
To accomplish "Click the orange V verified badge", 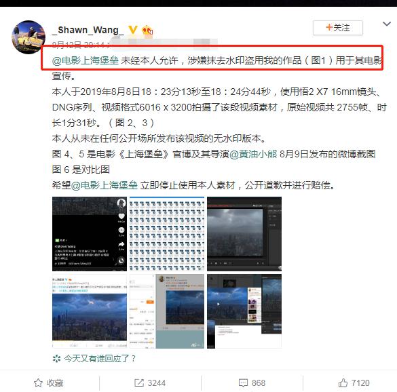I will (132, 30).
